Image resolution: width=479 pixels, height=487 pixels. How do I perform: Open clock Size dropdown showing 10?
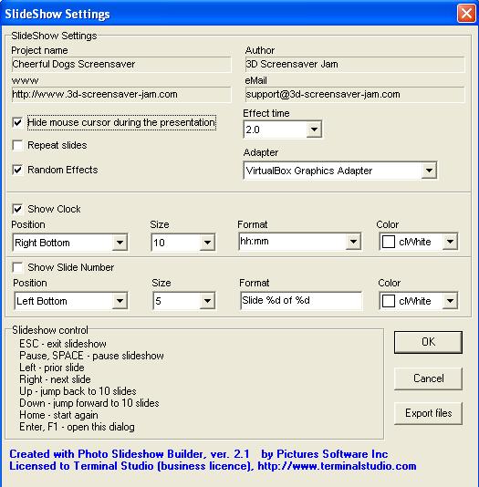pos(207,243)
